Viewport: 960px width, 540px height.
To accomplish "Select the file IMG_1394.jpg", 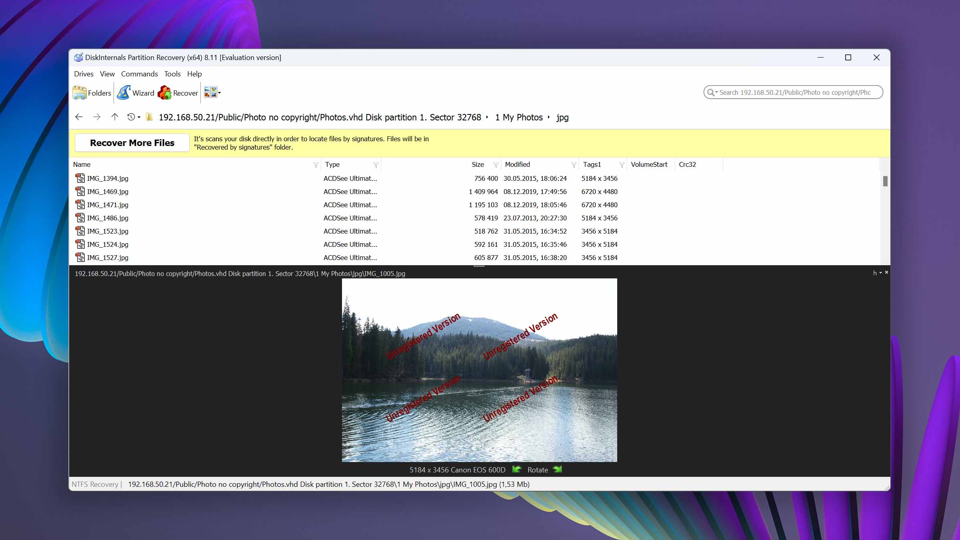I will [108, 178].
